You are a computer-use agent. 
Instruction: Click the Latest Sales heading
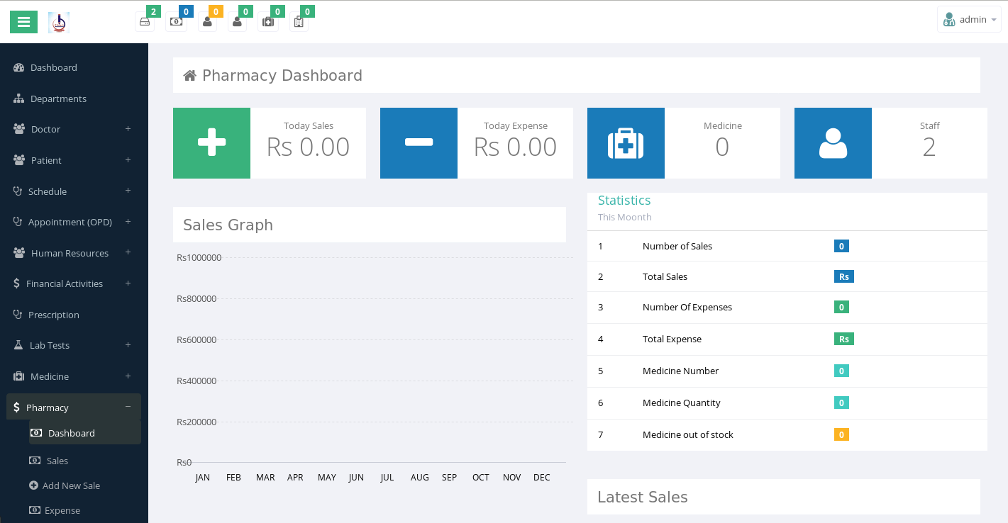tap(643, 497)
